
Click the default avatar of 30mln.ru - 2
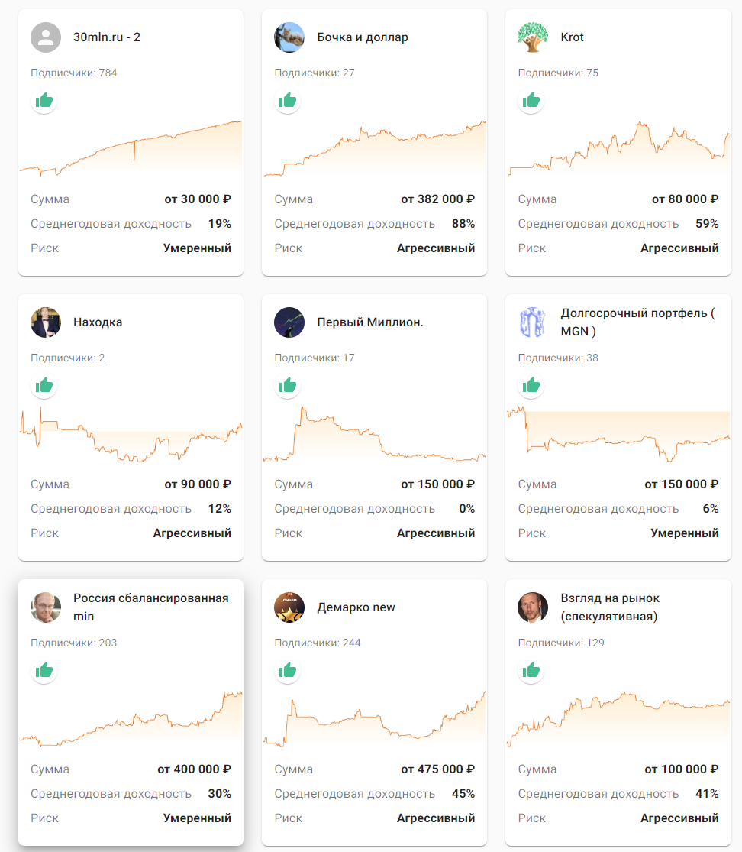point(46,37)
